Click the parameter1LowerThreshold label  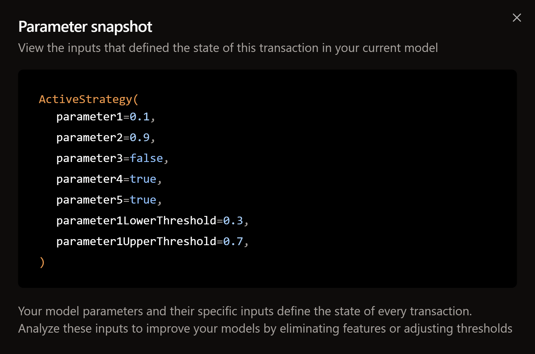click(x=135, y=220)
